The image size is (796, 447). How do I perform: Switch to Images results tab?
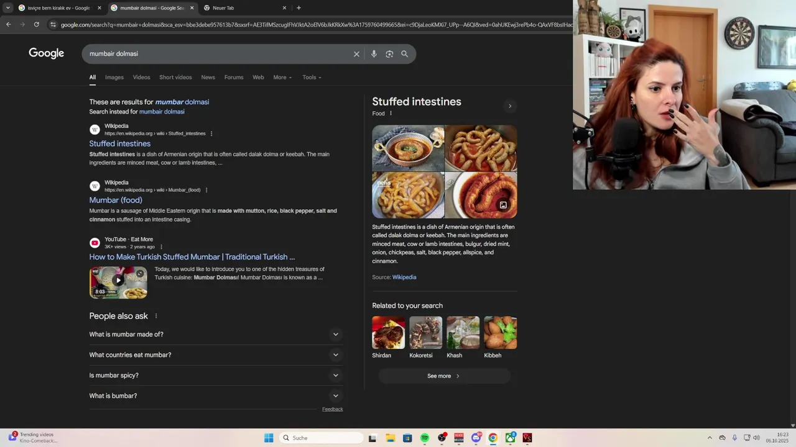pyautogui.click(x=114, y=78)
